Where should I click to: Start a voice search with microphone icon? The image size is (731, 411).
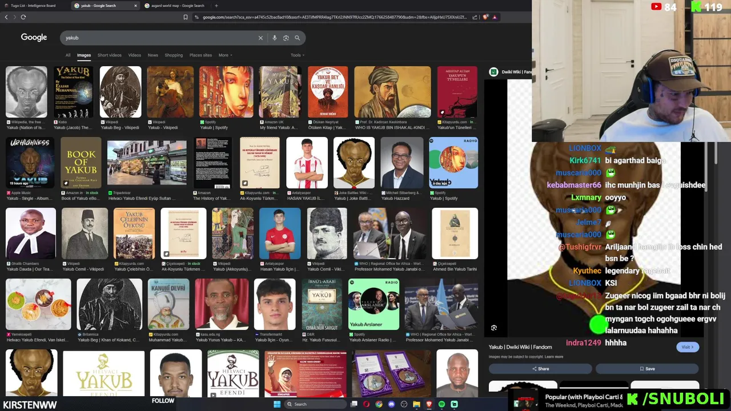(275, 38)
